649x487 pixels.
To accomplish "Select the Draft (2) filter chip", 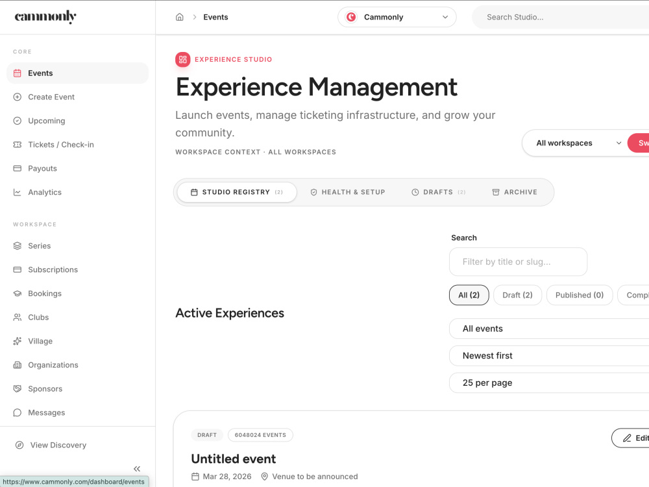I will [517, 295].
